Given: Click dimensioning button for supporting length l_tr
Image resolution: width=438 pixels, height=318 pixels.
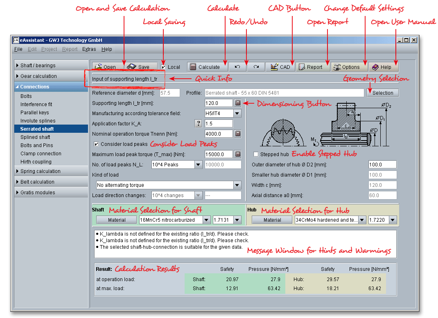Looking at the screenshot, I should [x=238, y=103].
